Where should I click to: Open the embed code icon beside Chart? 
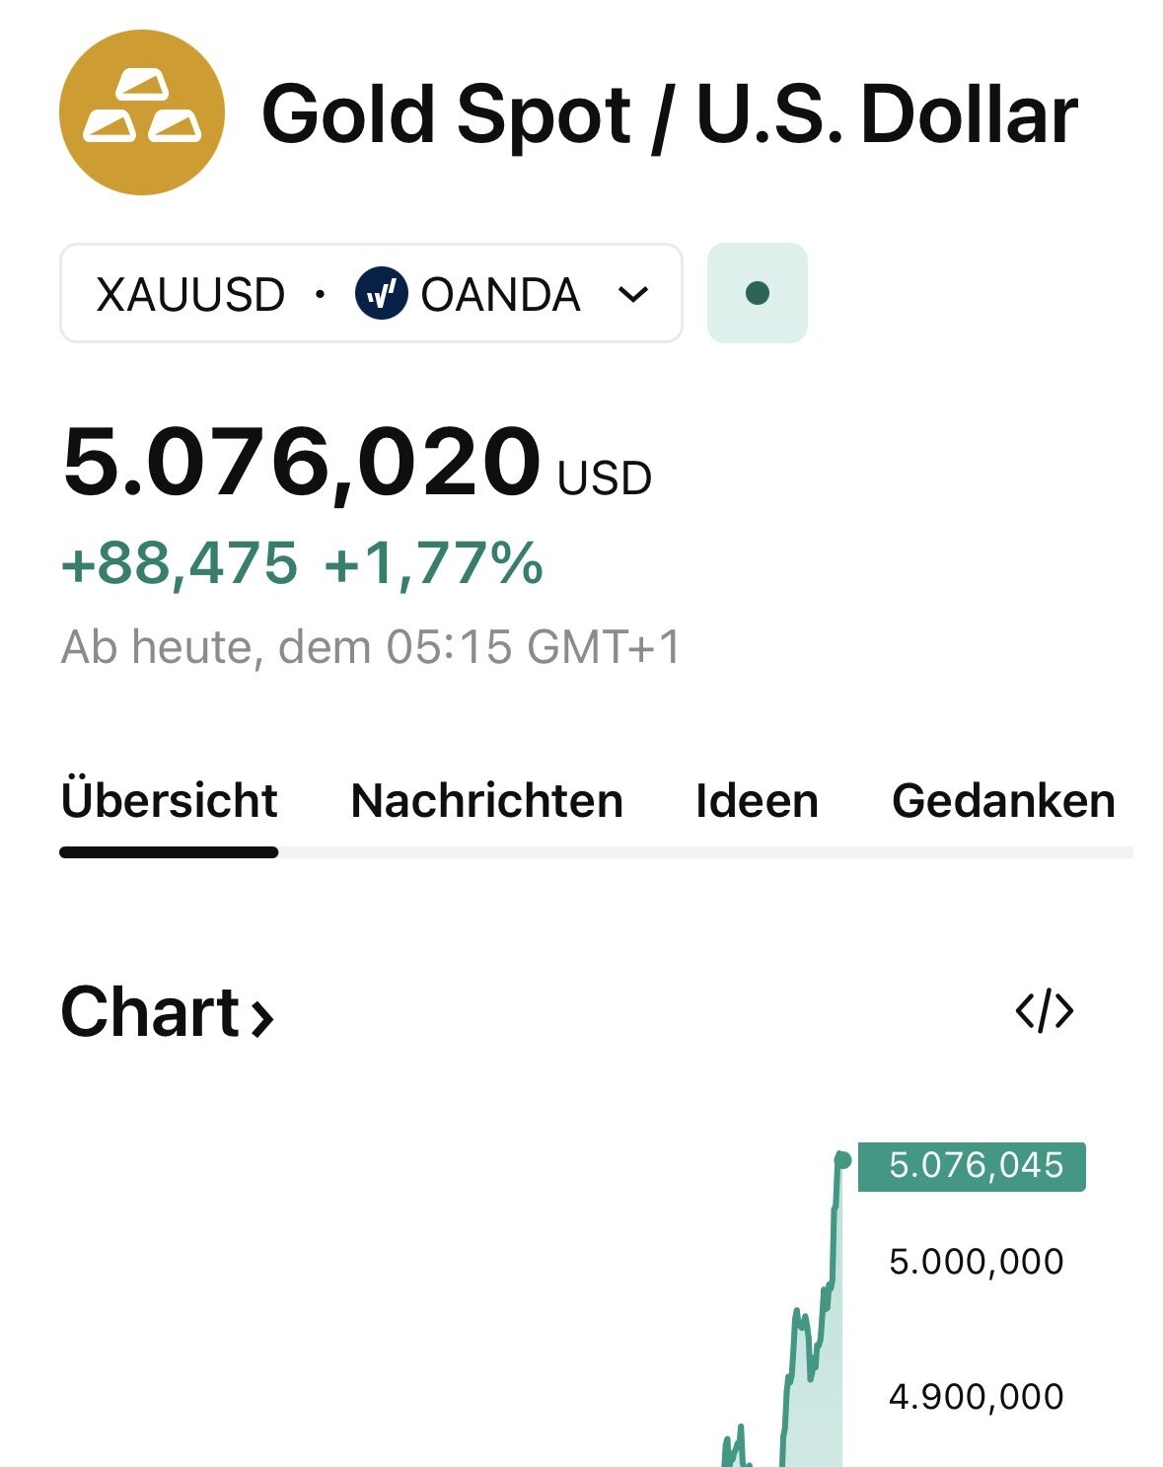(x=1044, y=1011)
